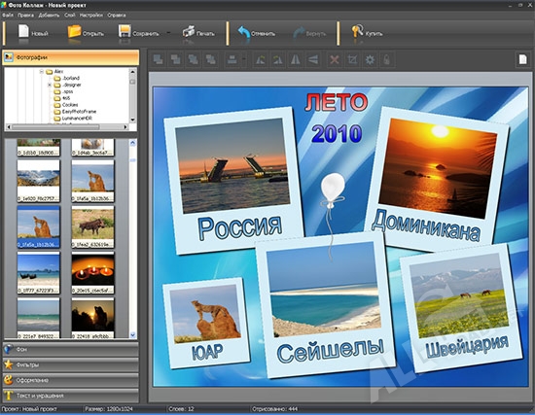The width and height of the screenshot is (535, 415).
Task: Print the collage with Печать
Action: pos(198,33)
